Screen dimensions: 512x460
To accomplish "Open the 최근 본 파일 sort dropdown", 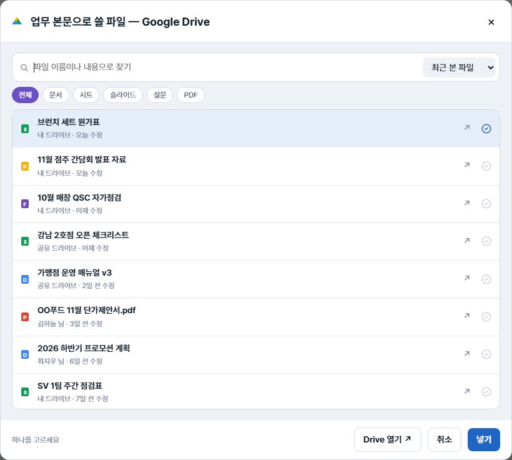I will [459, 67].
